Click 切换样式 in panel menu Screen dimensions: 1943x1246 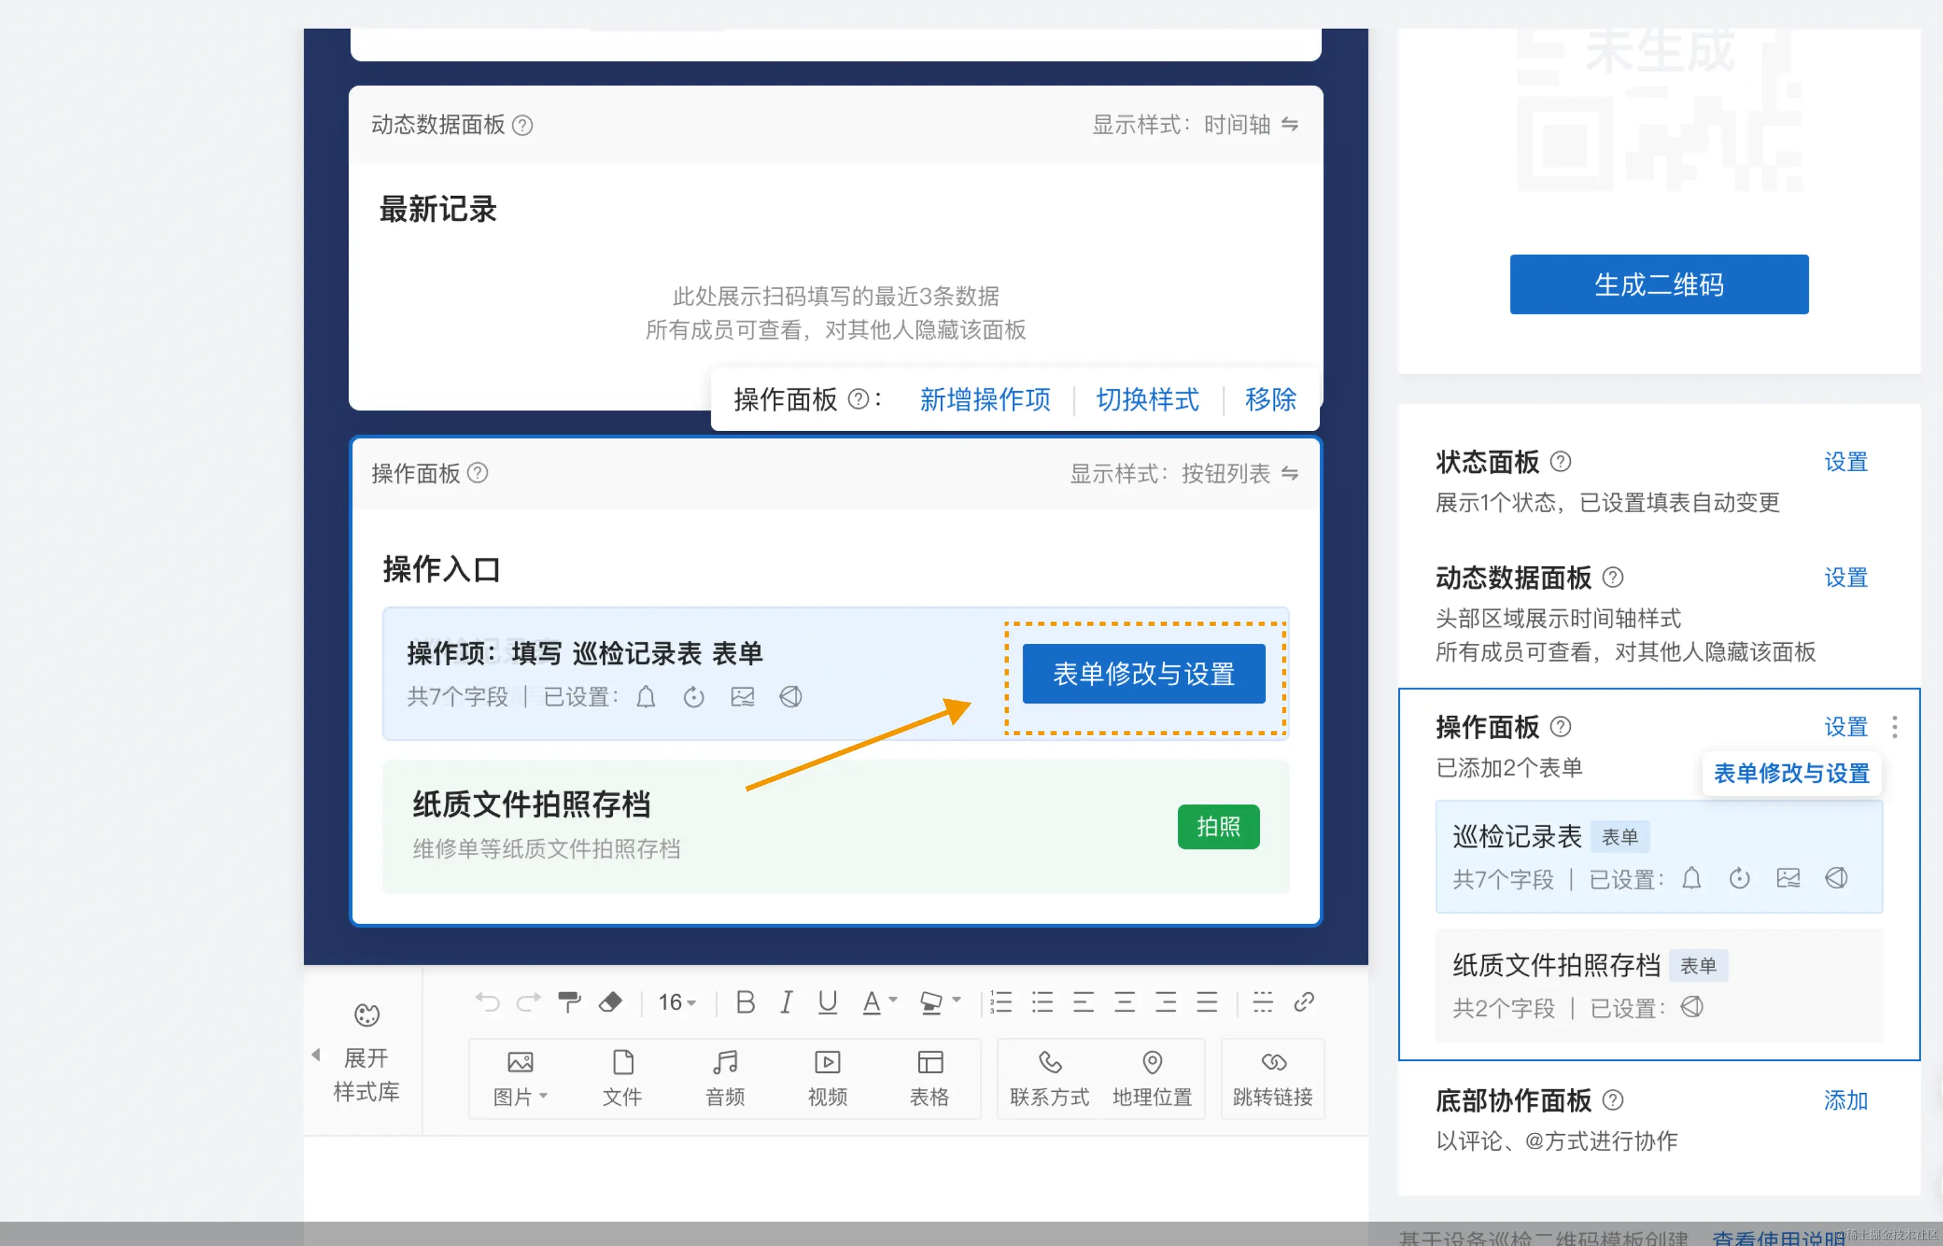click(1147, 400)
